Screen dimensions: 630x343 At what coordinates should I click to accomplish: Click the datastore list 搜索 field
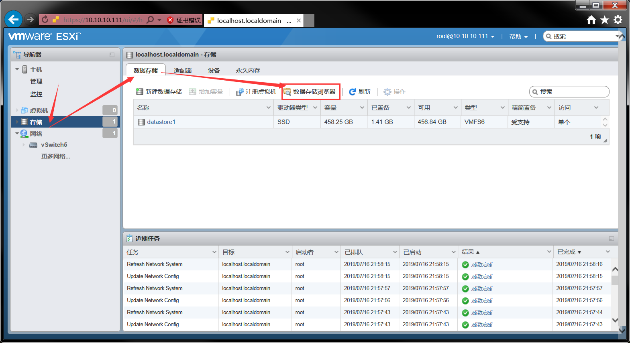click(569, 92)
